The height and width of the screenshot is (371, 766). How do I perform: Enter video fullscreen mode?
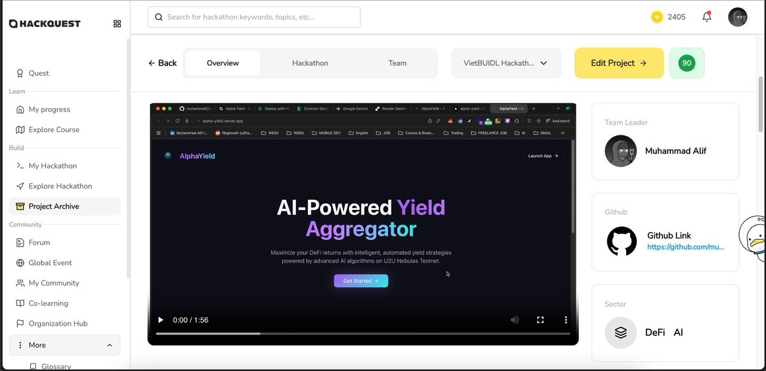coord(540,320)
